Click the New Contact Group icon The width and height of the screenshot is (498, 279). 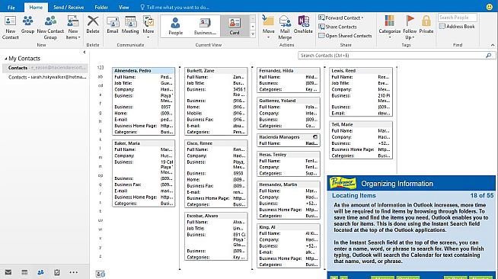[x=50, y=27]
